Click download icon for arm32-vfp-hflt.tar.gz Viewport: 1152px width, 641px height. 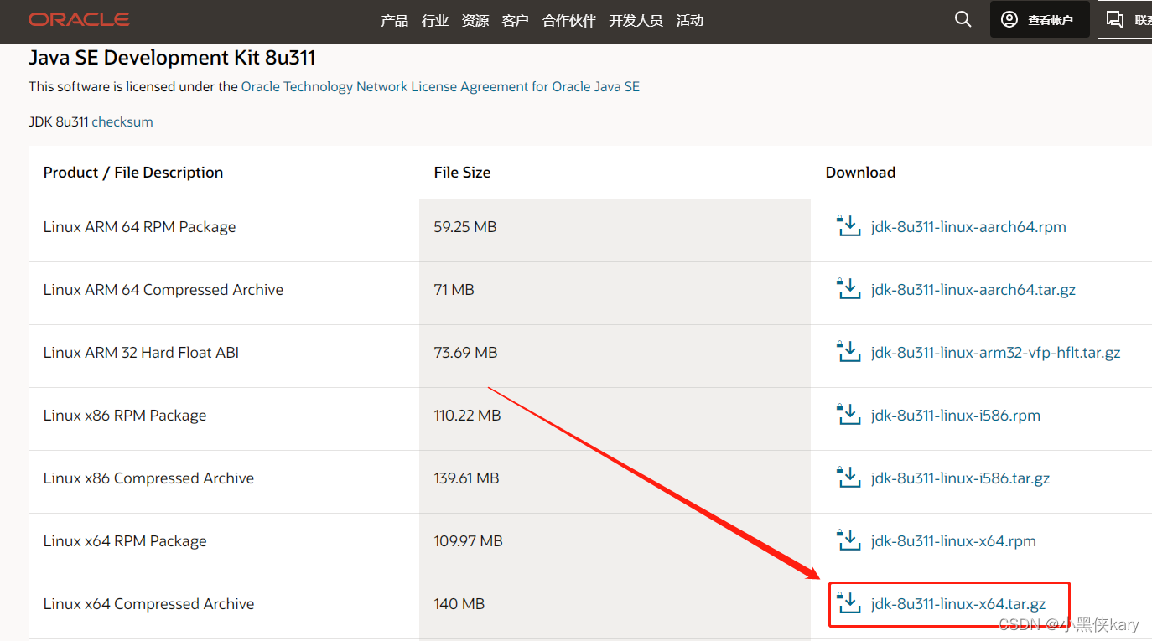(848, 352)
